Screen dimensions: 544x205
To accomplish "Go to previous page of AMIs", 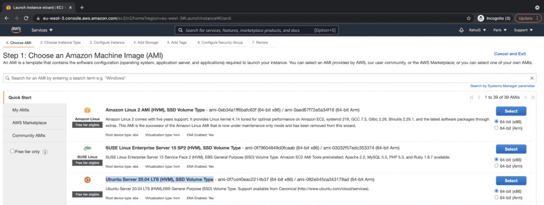I will point(479,98).
